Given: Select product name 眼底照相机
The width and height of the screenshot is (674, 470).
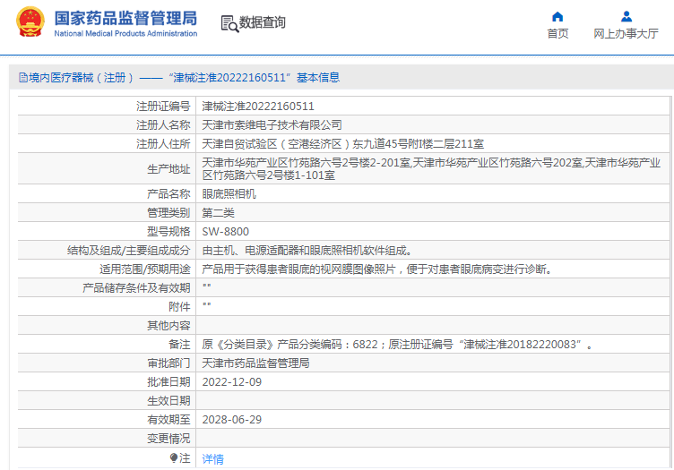Looking at the screenshot, I should (x=229, y=193).
